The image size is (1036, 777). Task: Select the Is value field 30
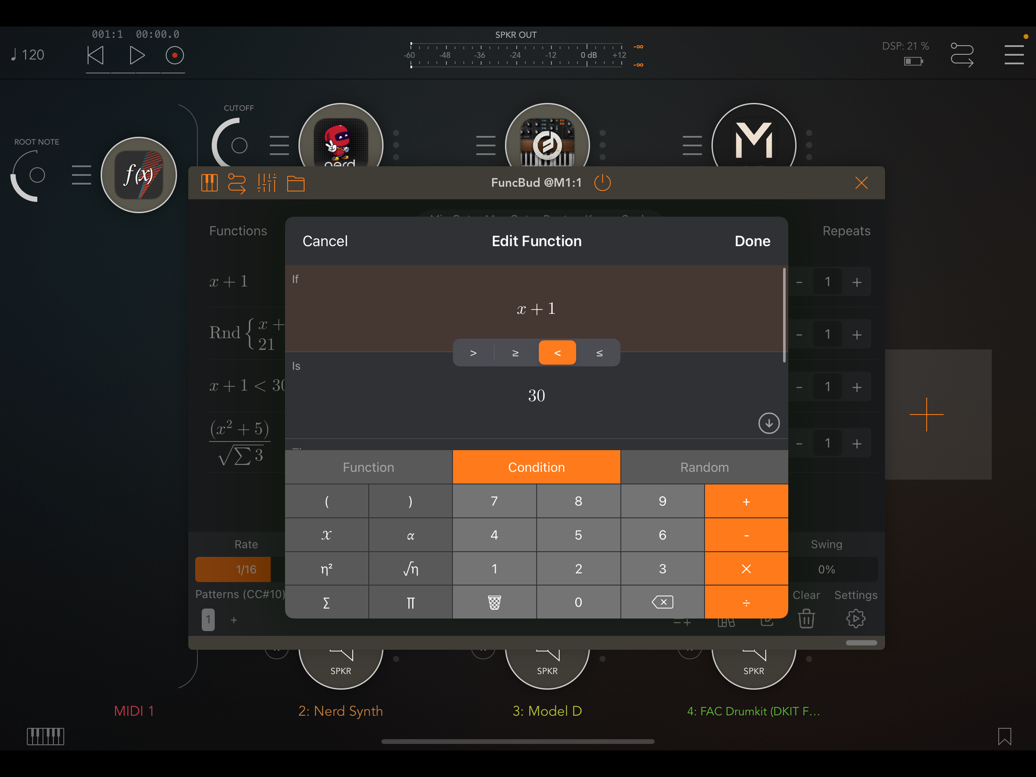pyautogui.click(x=536, y=395)
